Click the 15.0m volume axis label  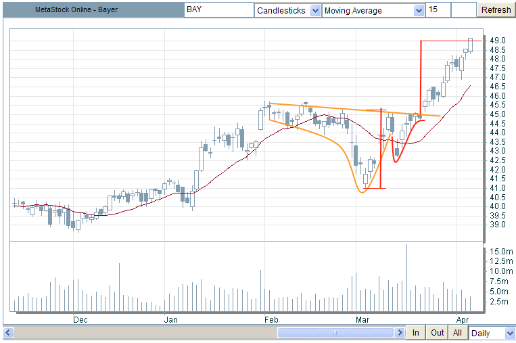[501, 252]
